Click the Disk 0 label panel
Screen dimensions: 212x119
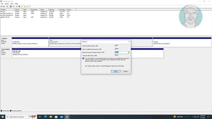point(6,42)
